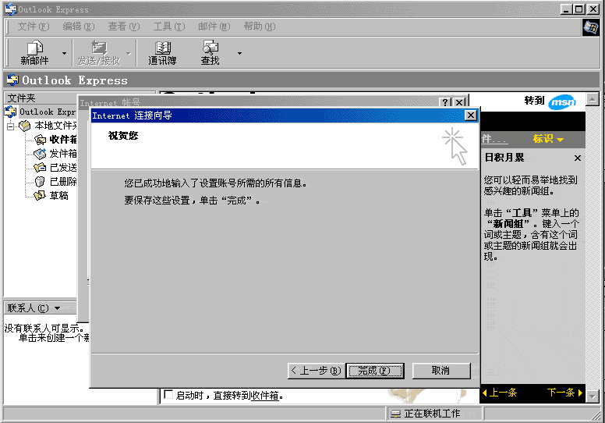Click the Outlook Express banner icon
The width and height of the screenshot is (605, 423).
(x=12, y=80)
